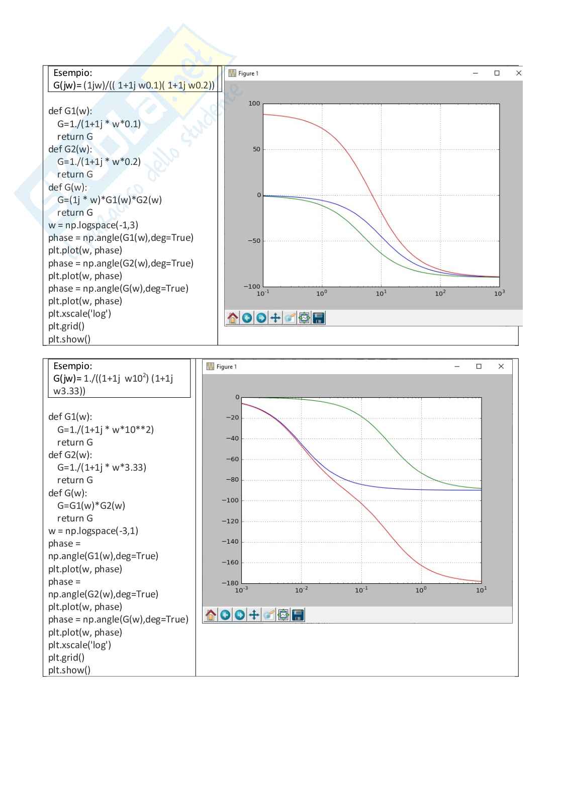561x794 pixels.
Task: Click Back arrow in upper figure toolbar
Action: pyautogui.click(x=247, y=318)
